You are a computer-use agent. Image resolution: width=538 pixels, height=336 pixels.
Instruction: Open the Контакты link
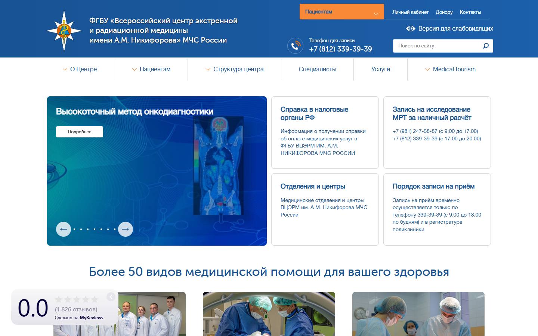click(470, 12)
